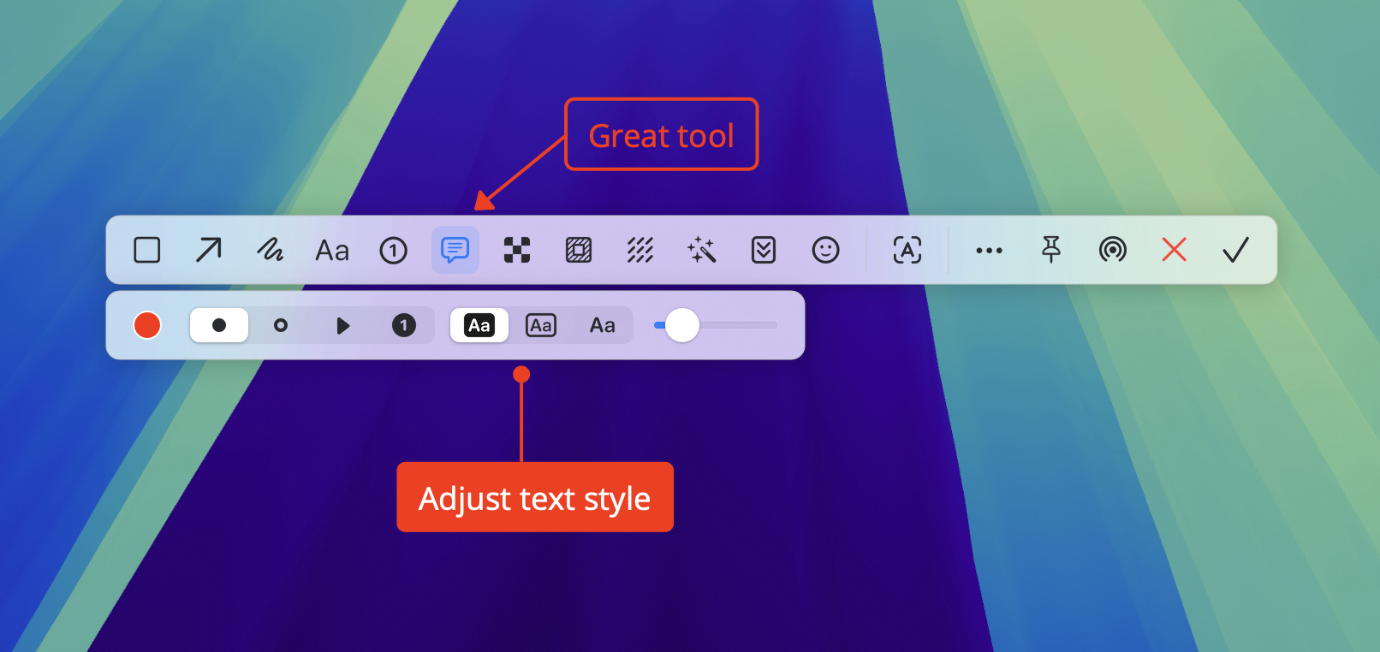This screenshot has width=1380, height=652.
Task: Select plain Aa text style
Action: (603, 325)
